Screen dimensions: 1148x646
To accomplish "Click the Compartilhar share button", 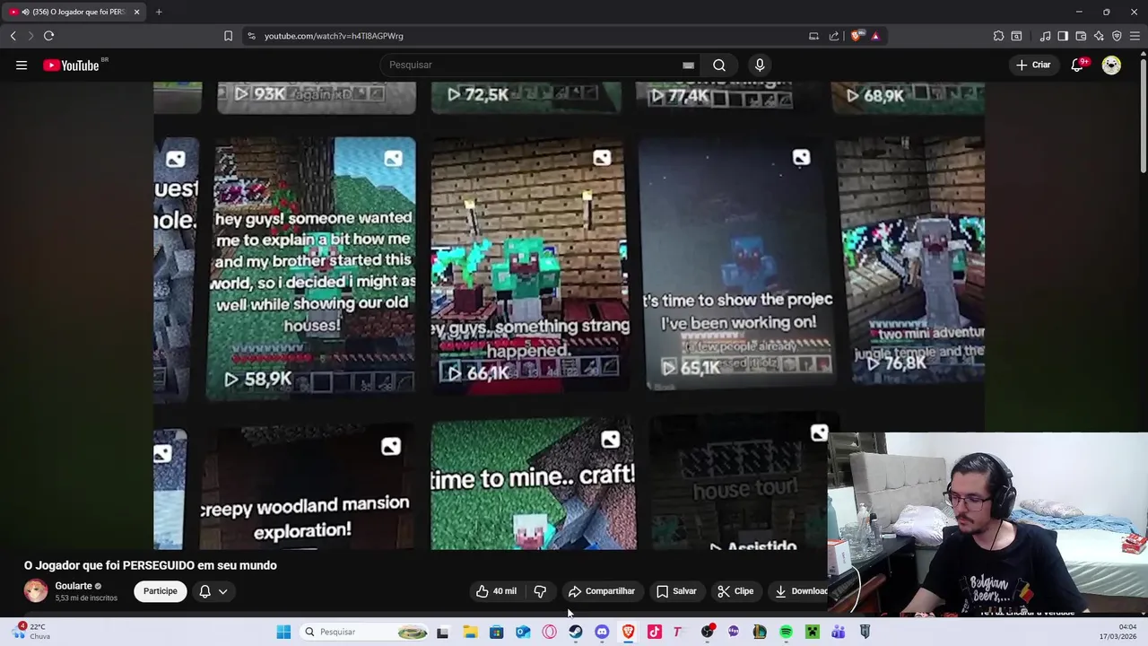I will (601, 591).
